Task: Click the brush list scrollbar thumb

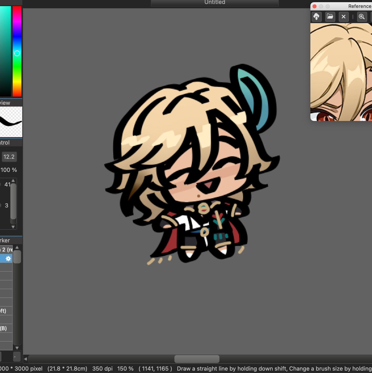Action: 17,257
